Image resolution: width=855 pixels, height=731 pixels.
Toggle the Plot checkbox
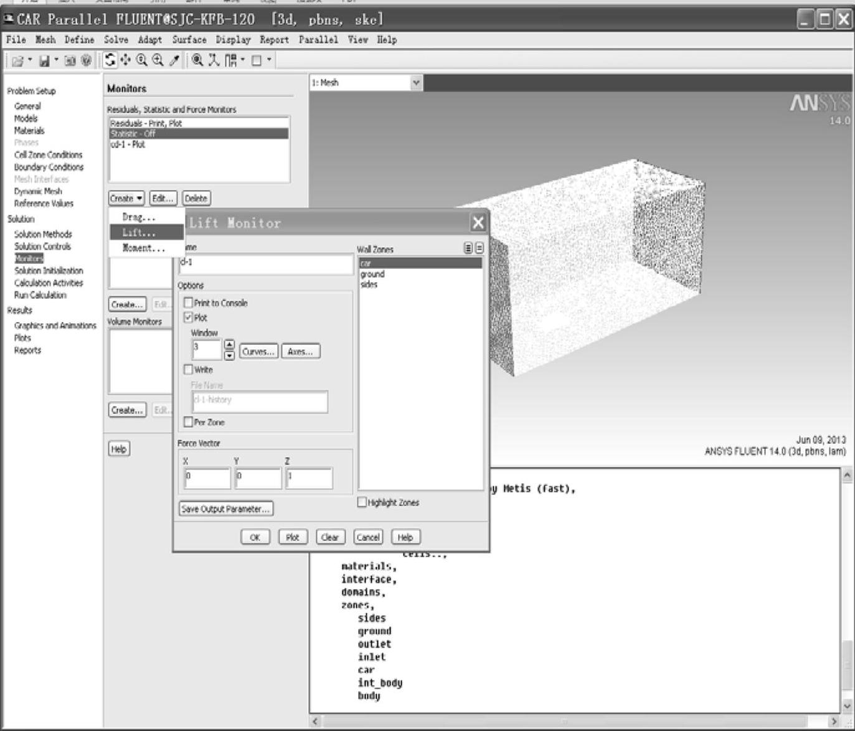188,318
